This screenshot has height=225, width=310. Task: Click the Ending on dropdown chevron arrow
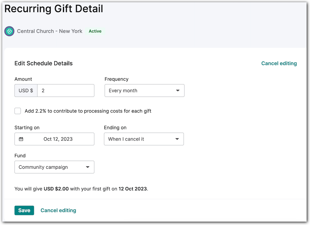[177, 139]
